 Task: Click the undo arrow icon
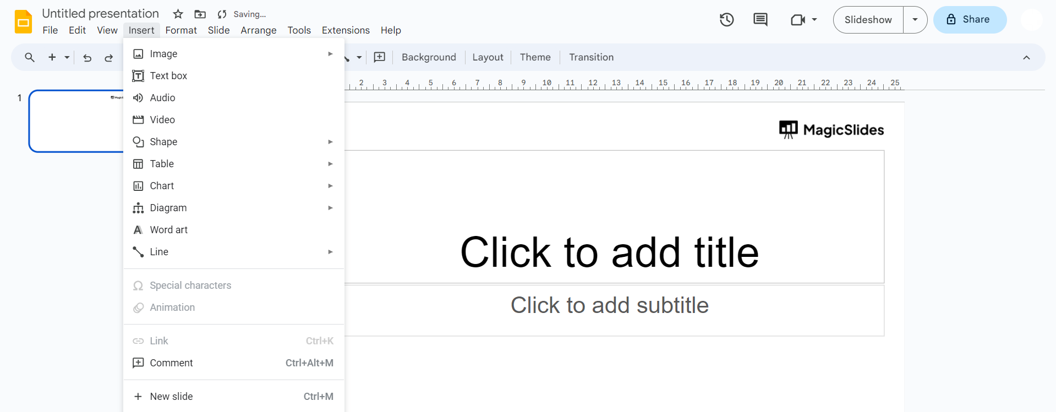(87, 58)
